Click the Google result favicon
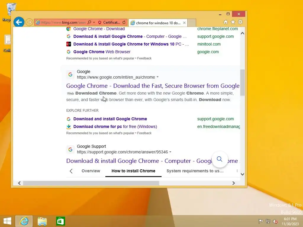The image size is (303, 227). click(x=70, y=74)
